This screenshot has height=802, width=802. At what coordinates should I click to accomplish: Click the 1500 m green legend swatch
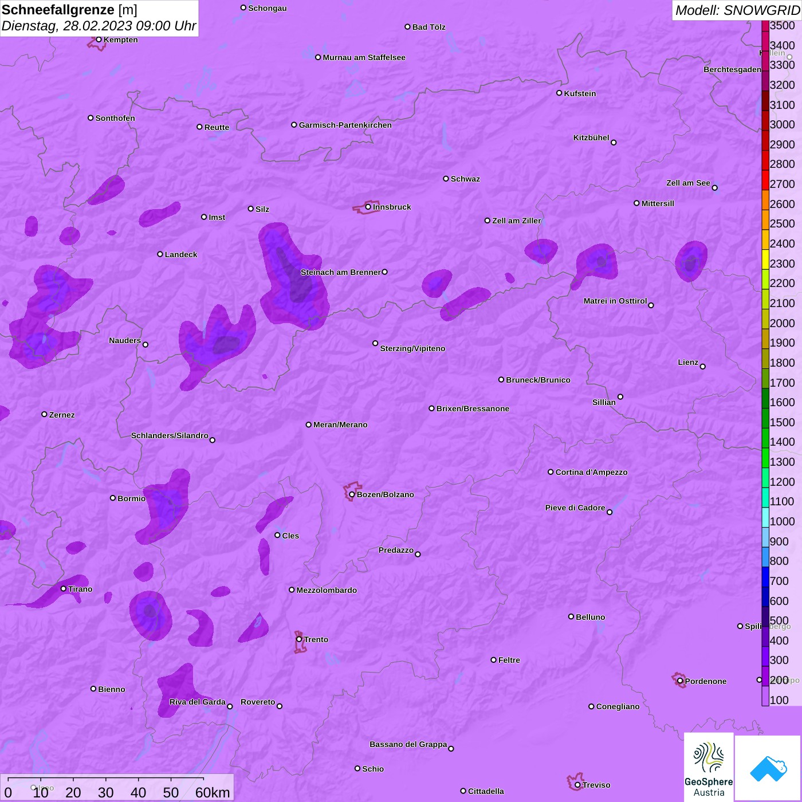pos(765,418)
